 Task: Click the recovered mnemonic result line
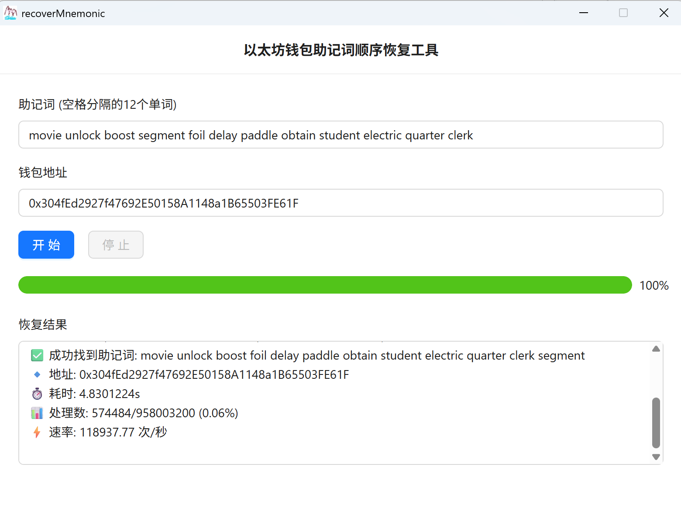click(316, 356)
